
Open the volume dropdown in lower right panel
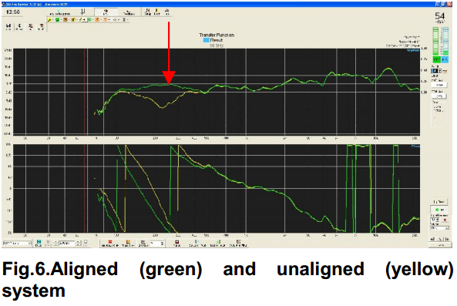(439, 228)
